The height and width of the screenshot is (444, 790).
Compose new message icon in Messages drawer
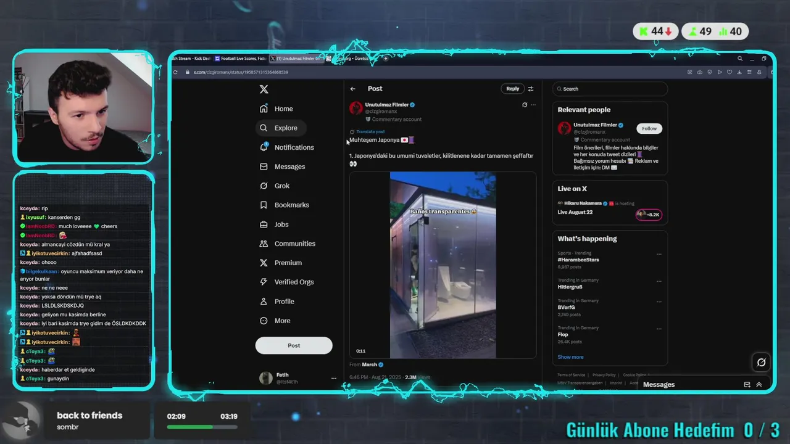point(747,384)
